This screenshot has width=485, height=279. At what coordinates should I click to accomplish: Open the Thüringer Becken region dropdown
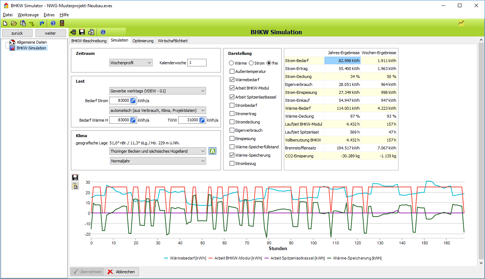click(x=157, y=151)
